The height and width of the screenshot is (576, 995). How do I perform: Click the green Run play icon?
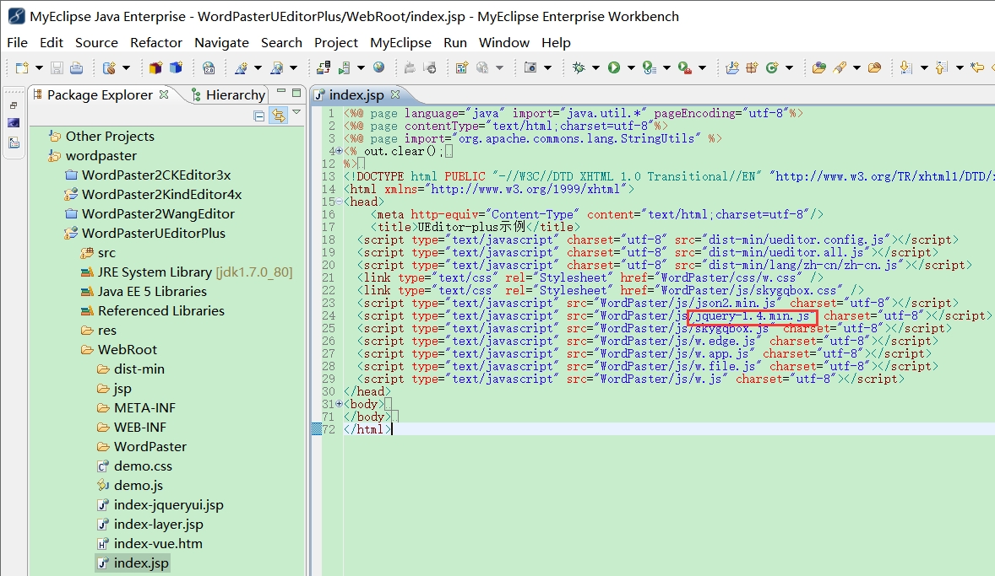(x=613, y=67)
